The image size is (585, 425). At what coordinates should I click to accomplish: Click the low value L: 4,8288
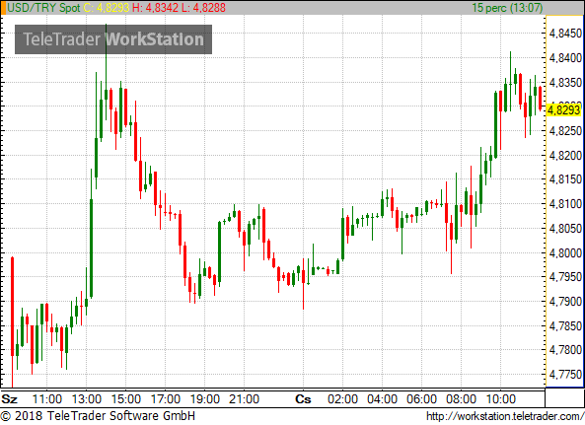(x=203, y=8)
